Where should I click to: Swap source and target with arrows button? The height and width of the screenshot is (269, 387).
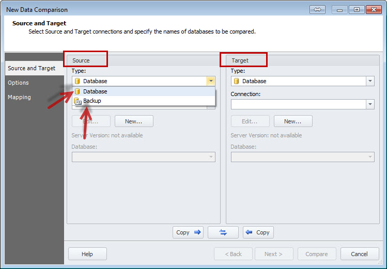pos(223,232)
